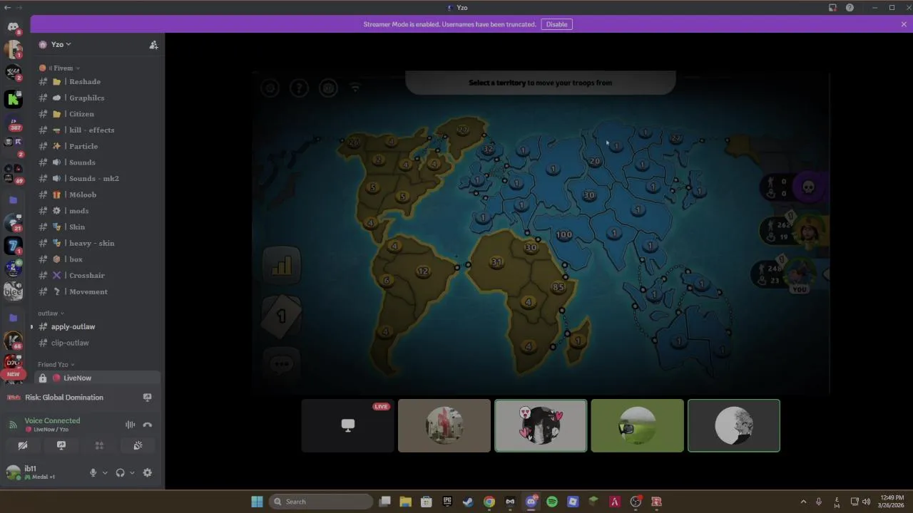Open Spotify from the taskbar

pos(552,502)
